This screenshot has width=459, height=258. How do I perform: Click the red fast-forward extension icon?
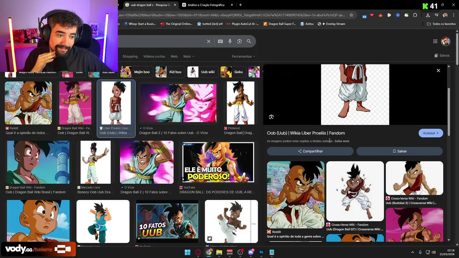pos(372,15)
